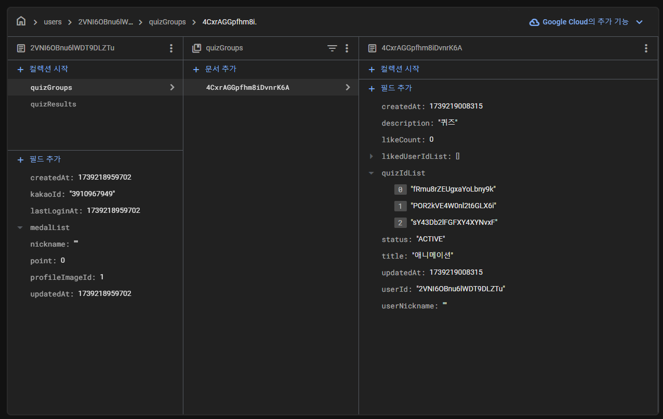Select the user's updatedAt value 1739218959702
This screenshot has height=419, width=663.
104,293
